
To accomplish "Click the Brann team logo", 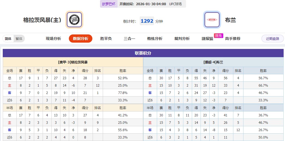I will 212,20.
